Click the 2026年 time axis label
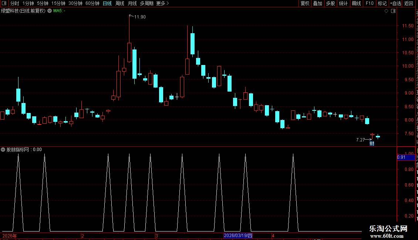 click(x=10, y=236)
